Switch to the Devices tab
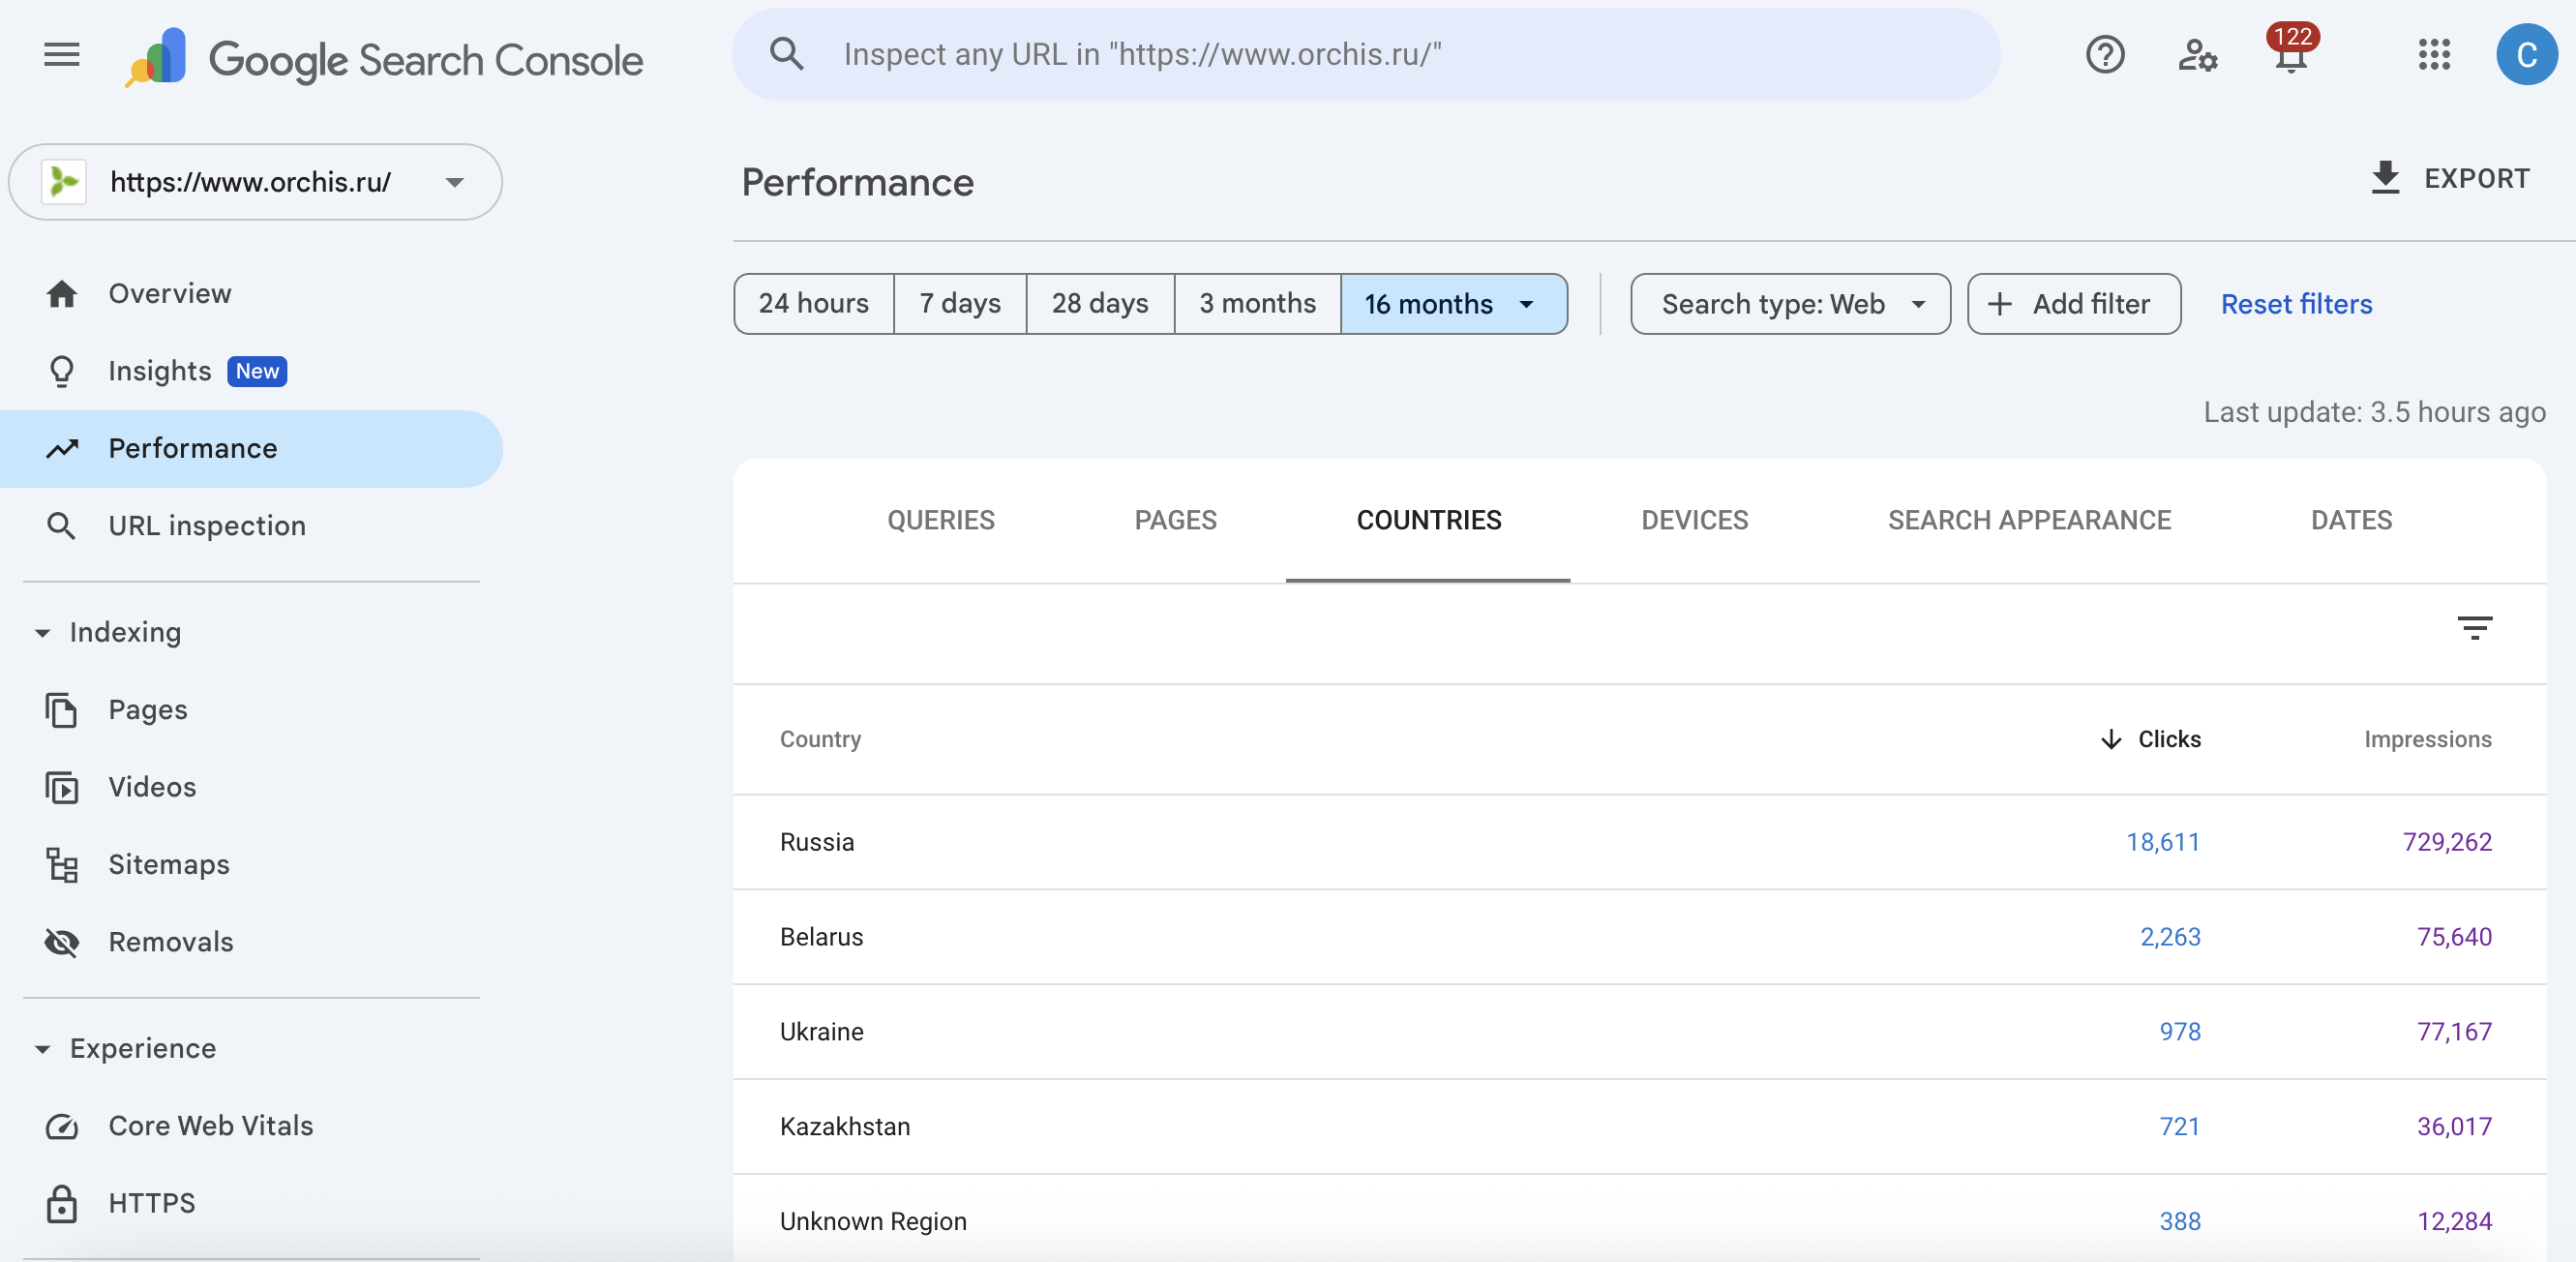 tap(1694, 520)
